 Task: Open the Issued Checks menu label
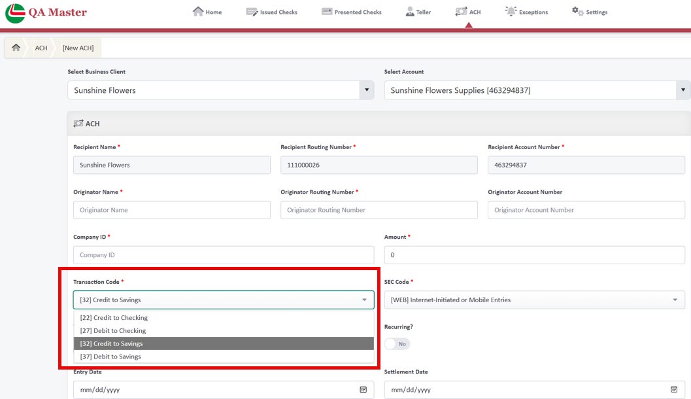278,12
